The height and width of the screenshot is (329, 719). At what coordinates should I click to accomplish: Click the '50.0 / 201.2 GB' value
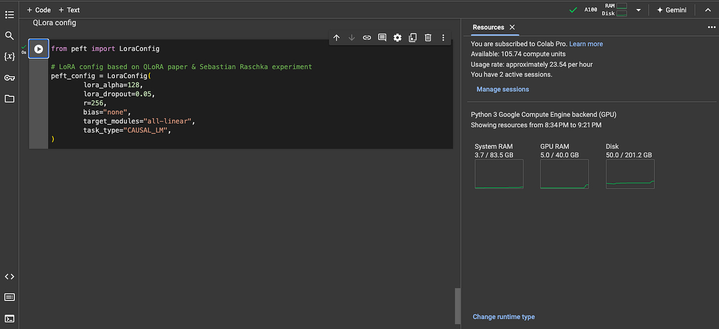tap(629, 155)
